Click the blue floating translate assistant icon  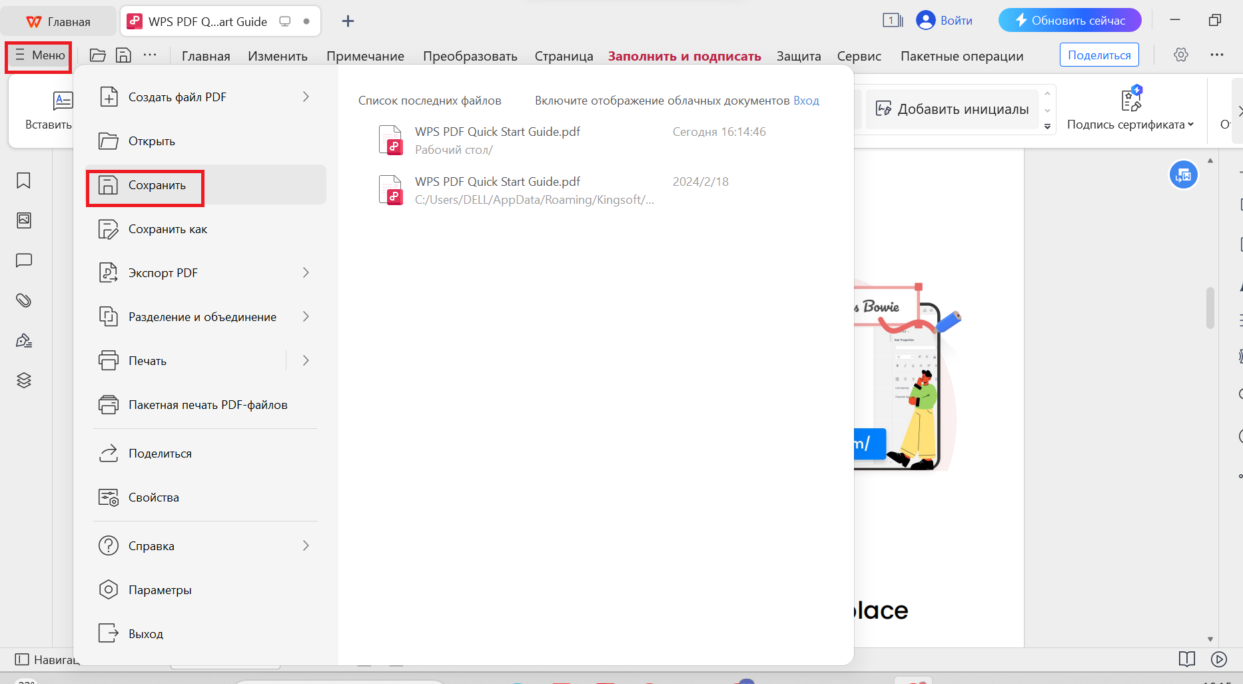pyautogui.click(x=1184, y=175)
